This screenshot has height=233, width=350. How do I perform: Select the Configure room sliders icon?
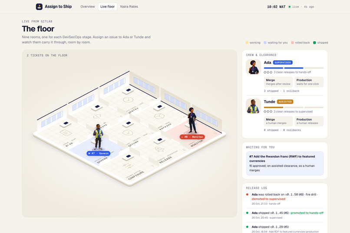[128, 166]
